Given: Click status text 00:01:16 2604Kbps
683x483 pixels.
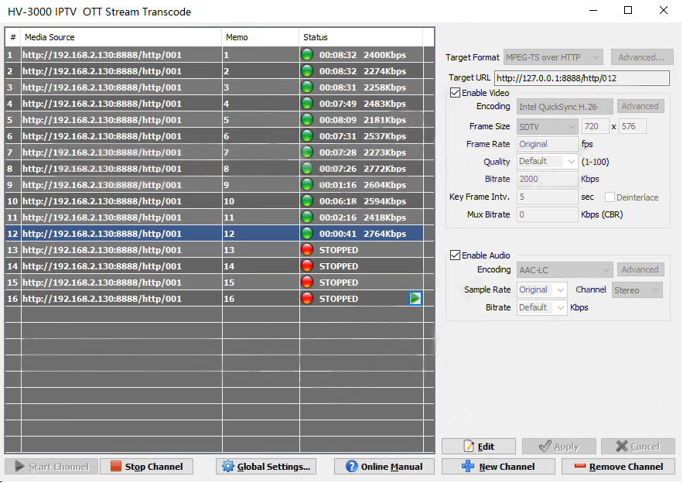Looking at the screenshot, I should (363, 185).
